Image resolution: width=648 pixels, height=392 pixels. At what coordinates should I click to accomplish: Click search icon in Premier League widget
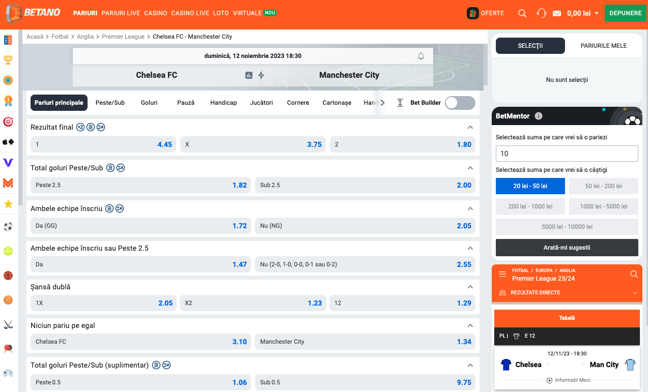634,274
